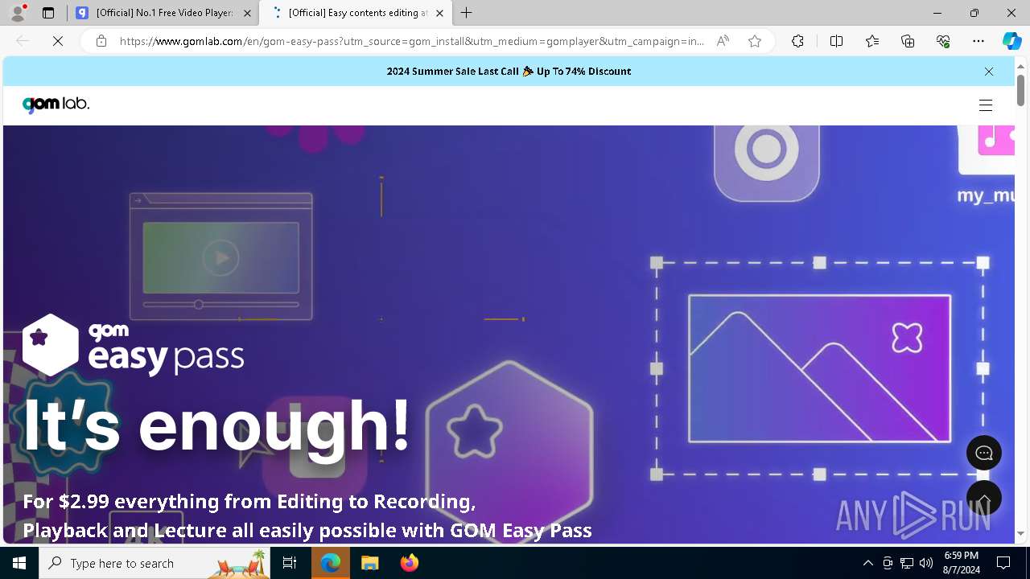Open the Copilot sidebar
Screen dimensions: 1030x579
point(1011,41)
